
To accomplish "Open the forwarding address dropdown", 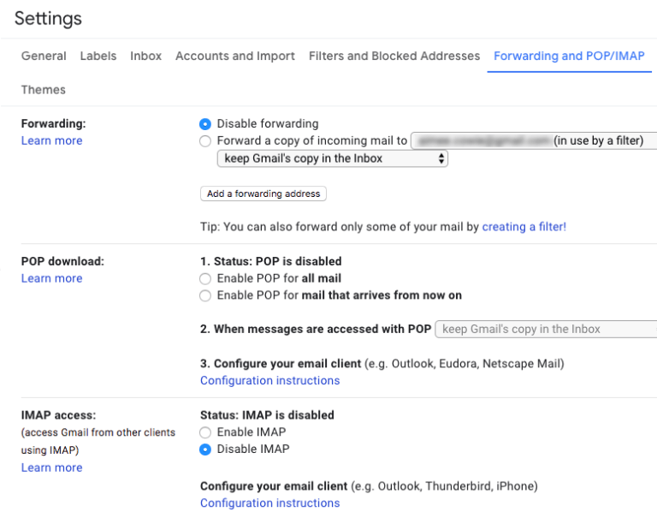I will [x=532, y=140].
